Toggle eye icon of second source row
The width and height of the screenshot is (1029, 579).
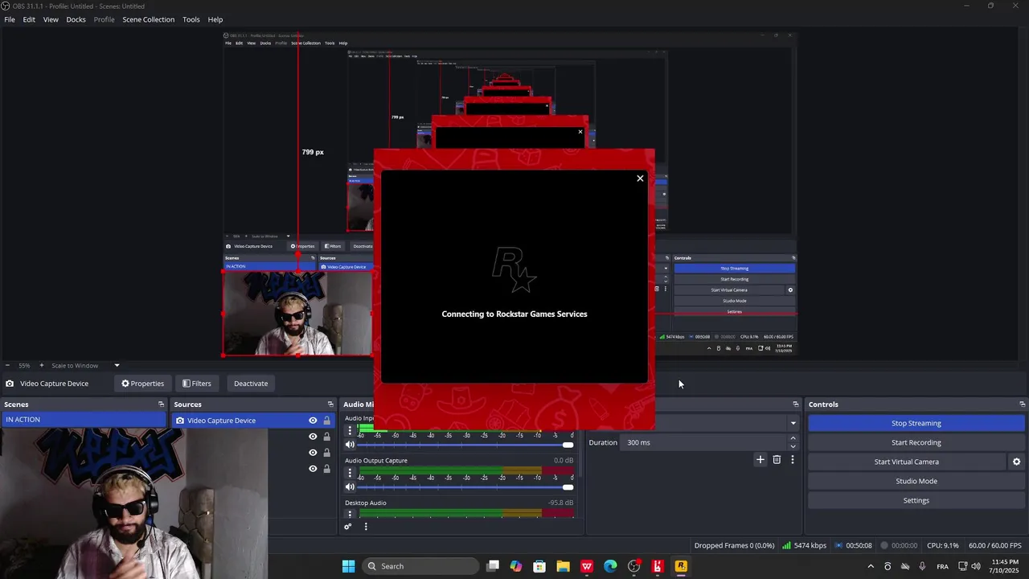point(313,437)
